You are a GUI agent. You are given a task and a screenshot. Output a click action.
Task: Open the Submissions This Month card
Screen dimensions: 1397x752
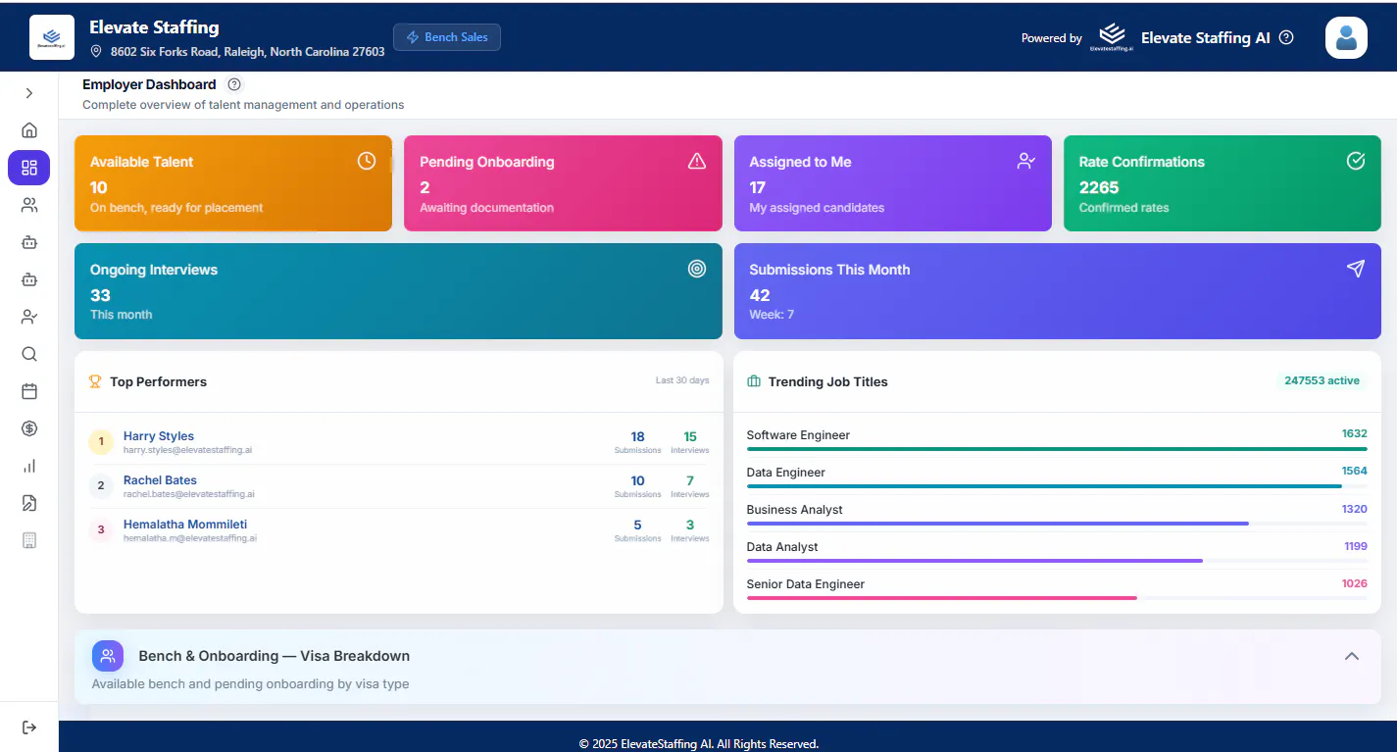[x=1058, y=291]
